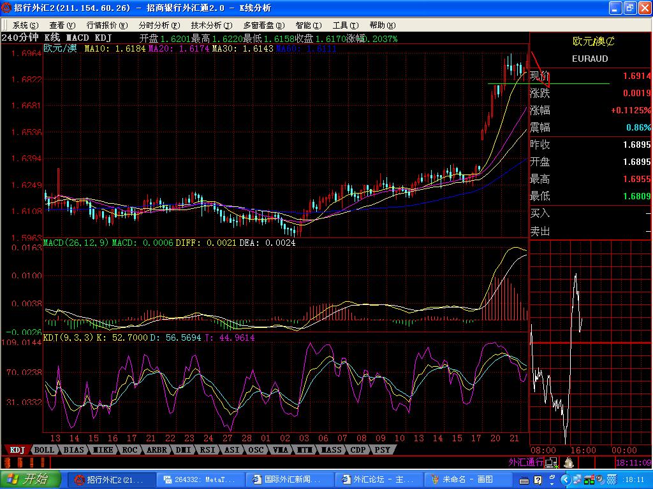Switch to the PSY indicator tab

(x=382, y=450)
